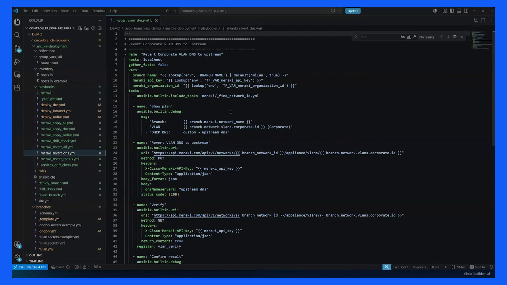Screen dimensions: 507x285
Task: Open the Terminal menu
Action: coord(99,11)
